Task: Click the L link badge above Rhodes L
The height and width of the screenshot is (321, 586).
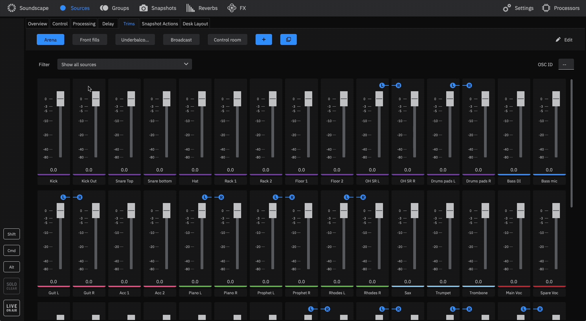Action: tap(347, 197)
